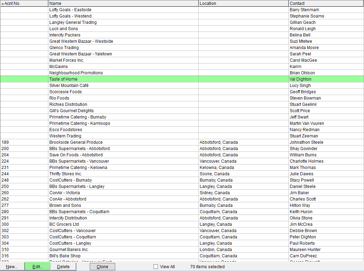The width and height of the screenshot is (364, 271).
Task: Click contact Maureen Hunter
Action: pos(305,249)
